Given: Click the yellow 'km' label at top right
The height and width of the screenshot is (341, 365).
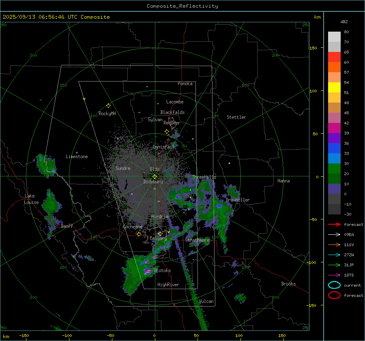Looking at the screenshot, I should [x=317, y=17].
